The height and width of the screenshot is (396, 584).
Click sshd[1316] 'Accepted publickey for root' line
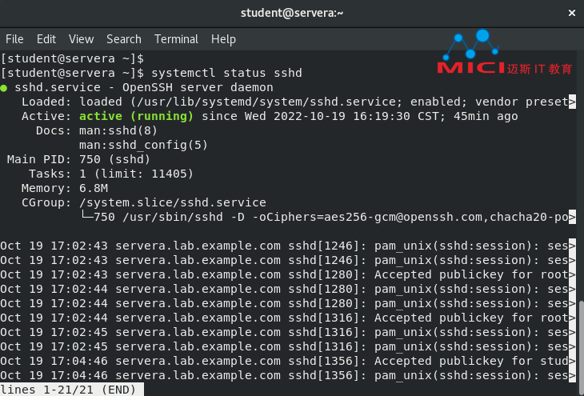point(288,318)
